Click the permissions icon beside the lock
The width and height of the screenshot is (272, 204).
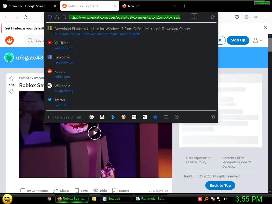click(65, 17)
